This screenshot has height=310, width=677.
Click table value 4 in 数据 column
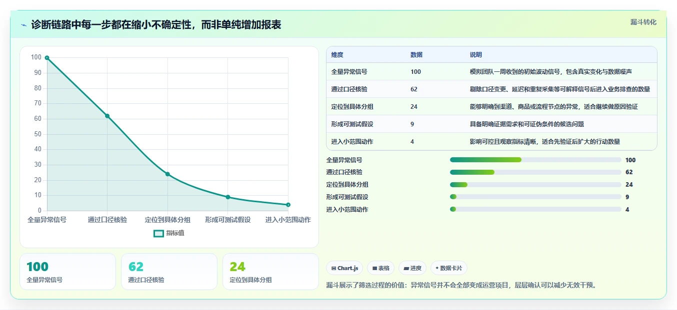point(412,142)
